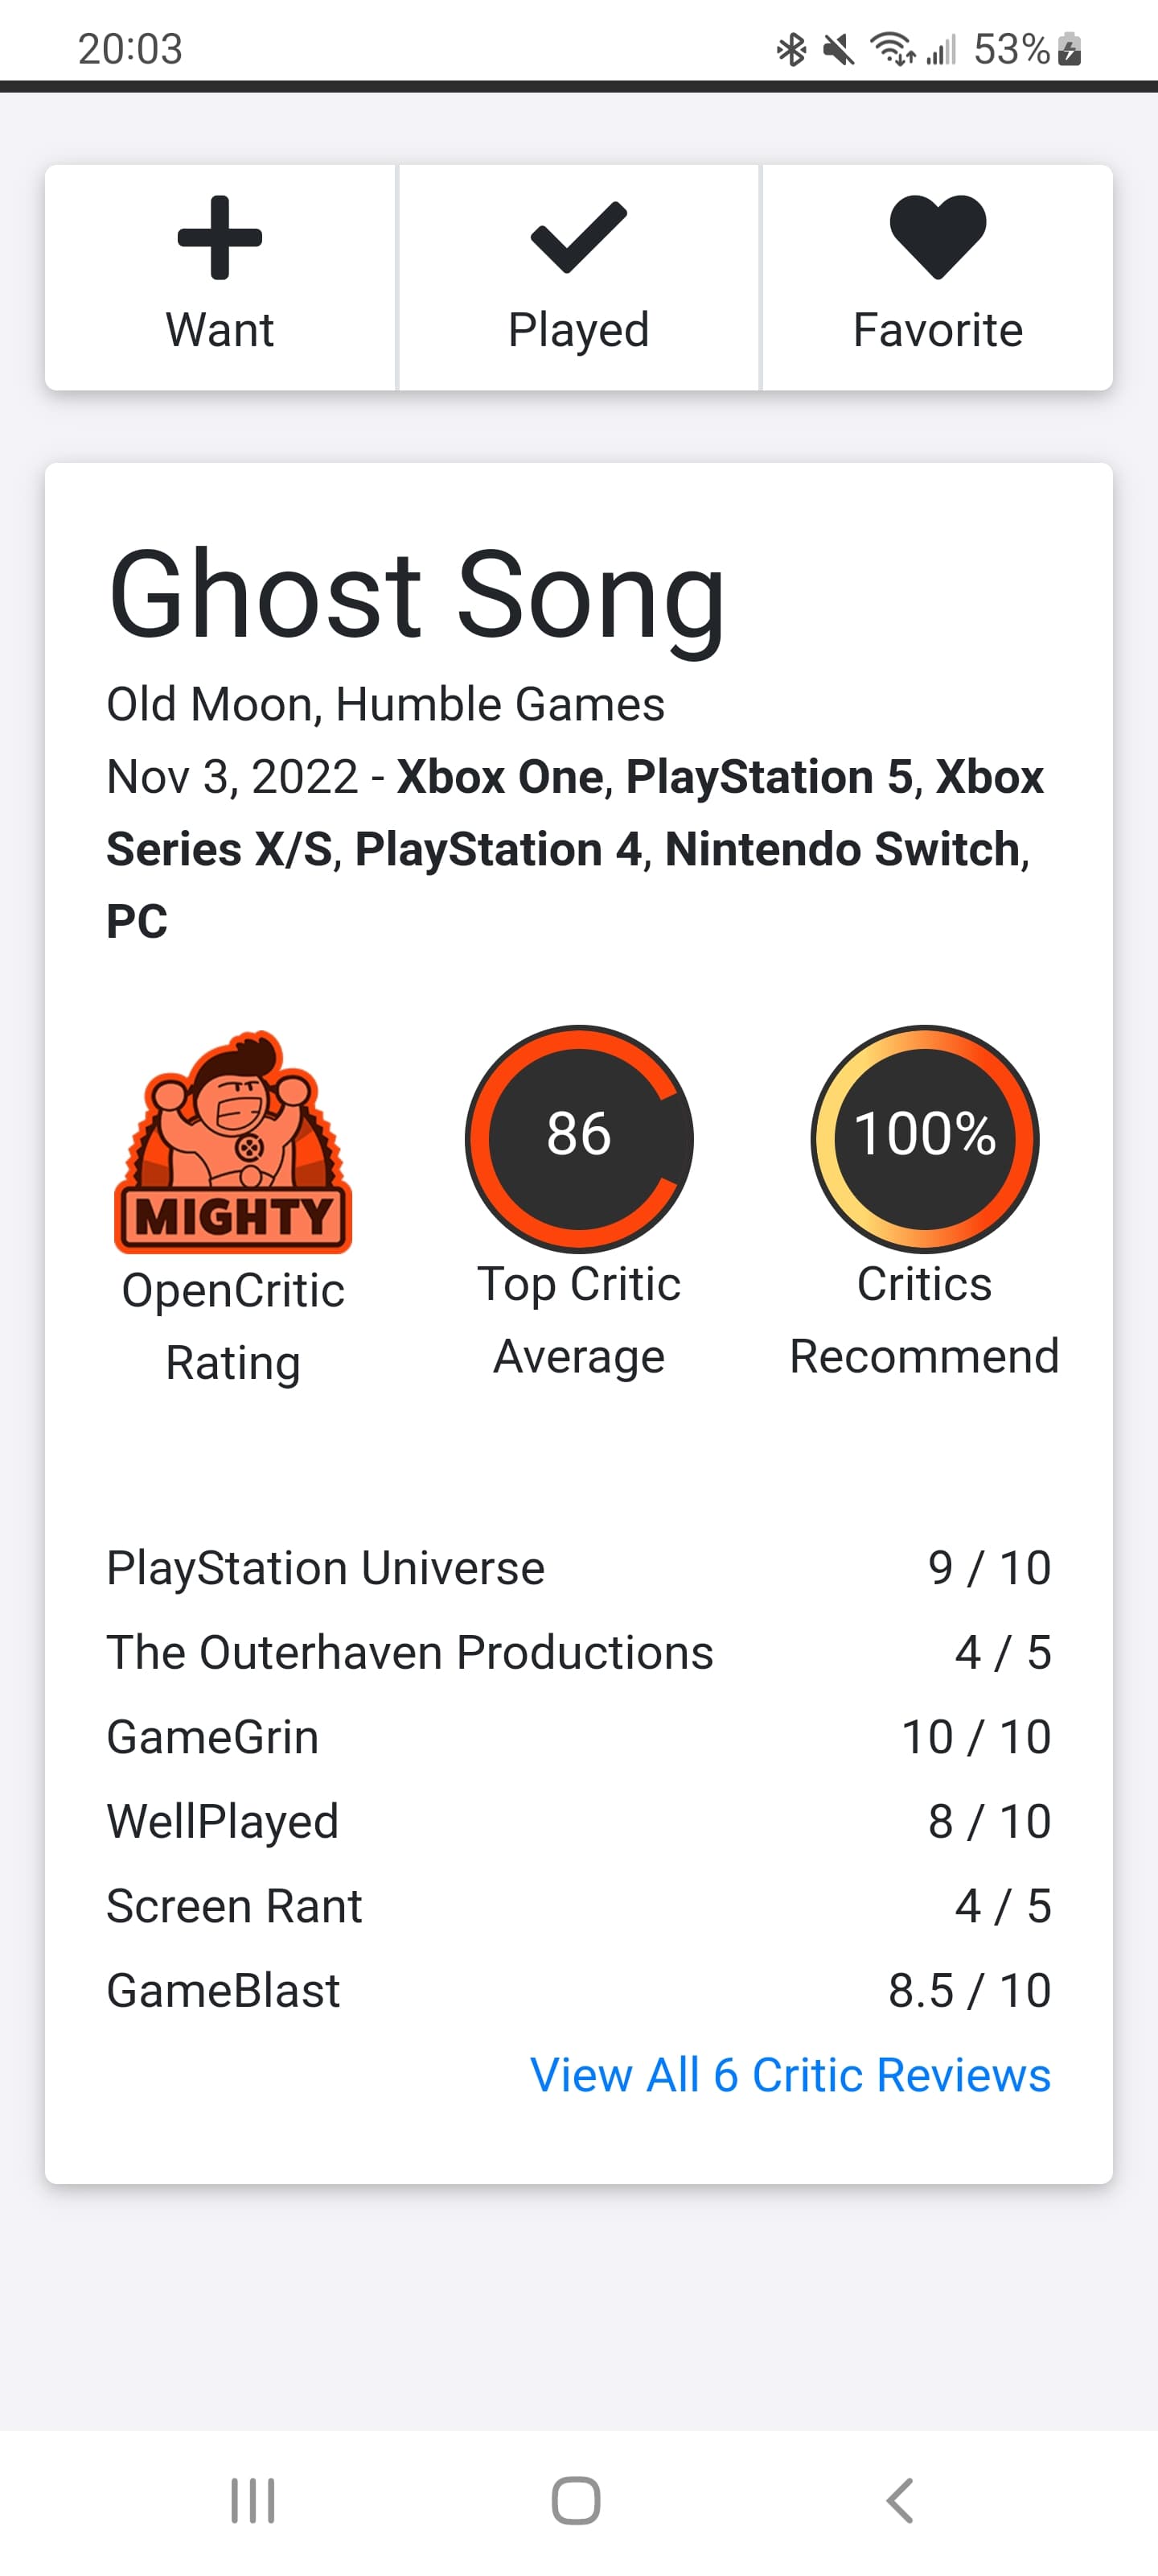Tap the battery indicator in status bar
Screen dimensions: 1158x2576
[x=1069, y=49]
